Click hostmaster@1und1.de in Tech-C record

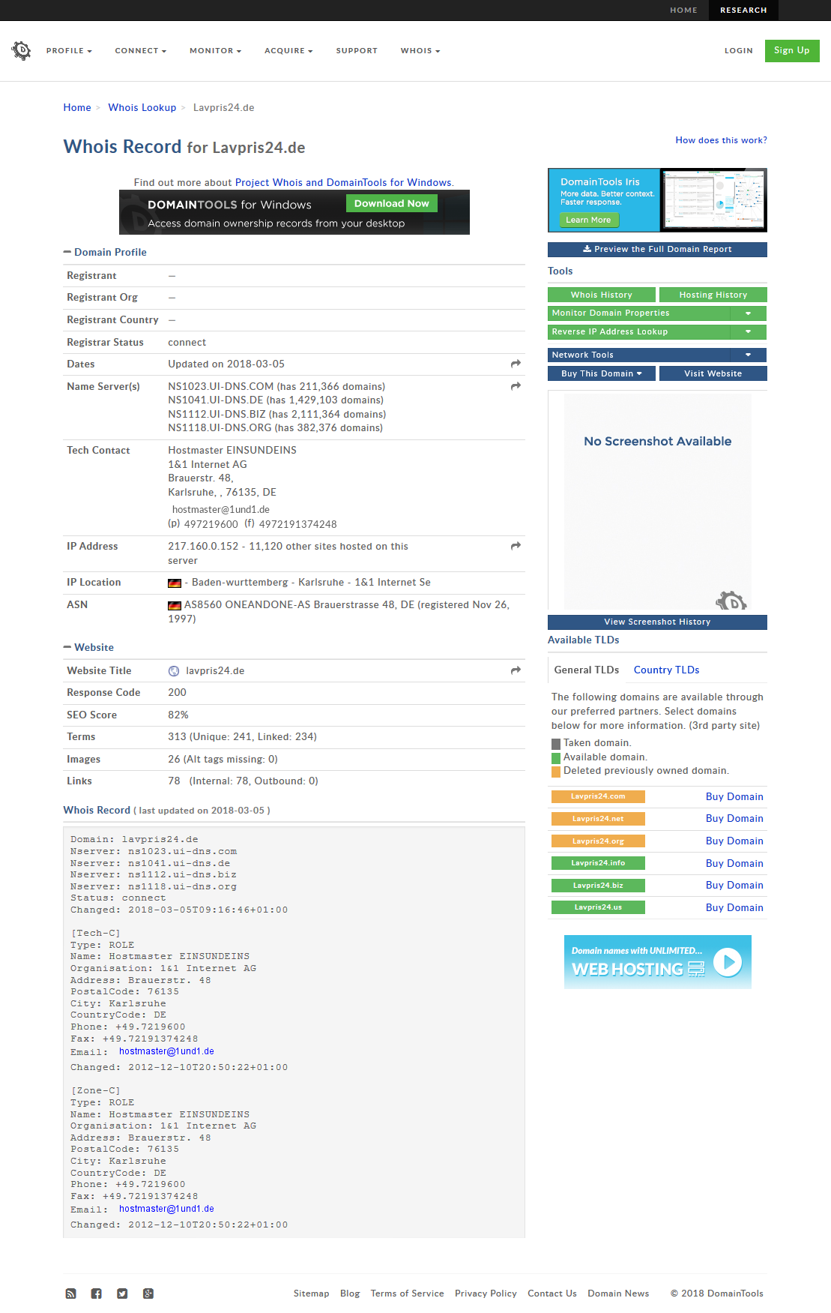pos(166,1052)
